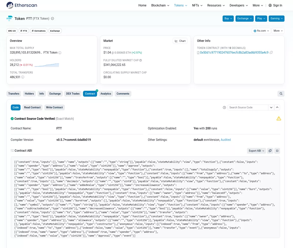This screenshot has height=248, width=293.
Task: Click the search icon beside the tabs
Action: coord(281,94)
